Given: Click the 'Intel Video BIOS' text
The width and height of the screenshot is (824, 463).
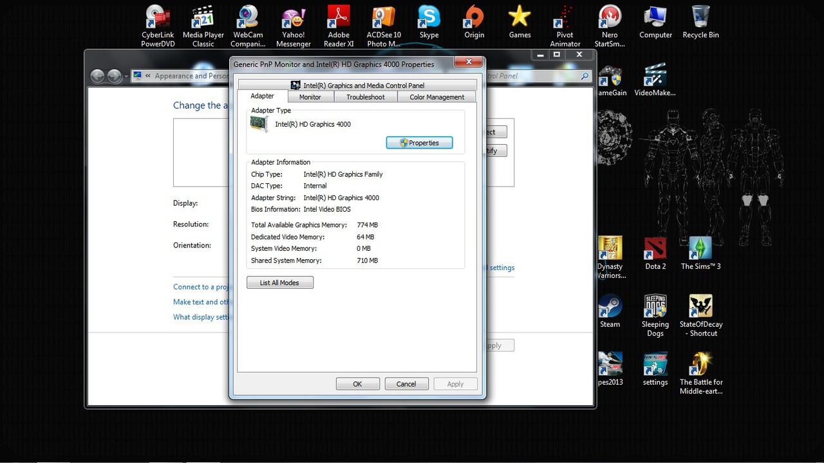Looking at the screenshot, I should coord(327,209).
